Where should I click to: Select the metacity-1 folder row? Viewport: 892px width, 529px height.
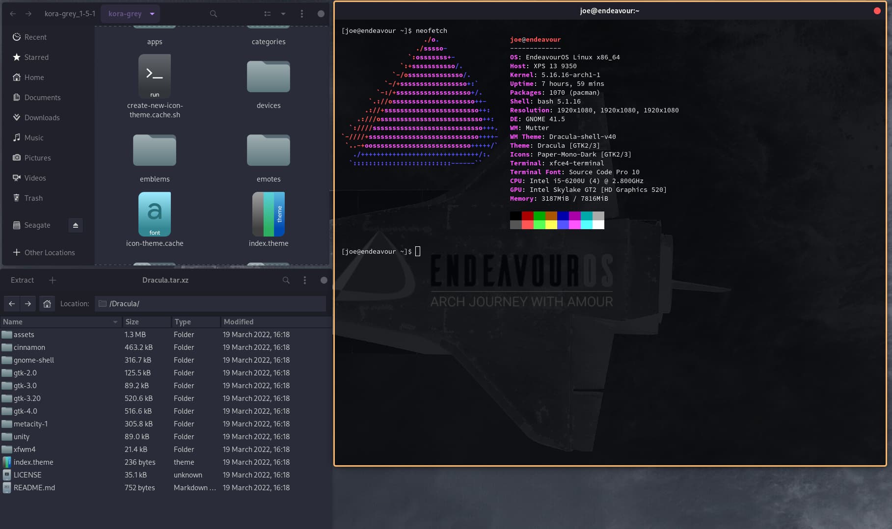tap(166, 424)
